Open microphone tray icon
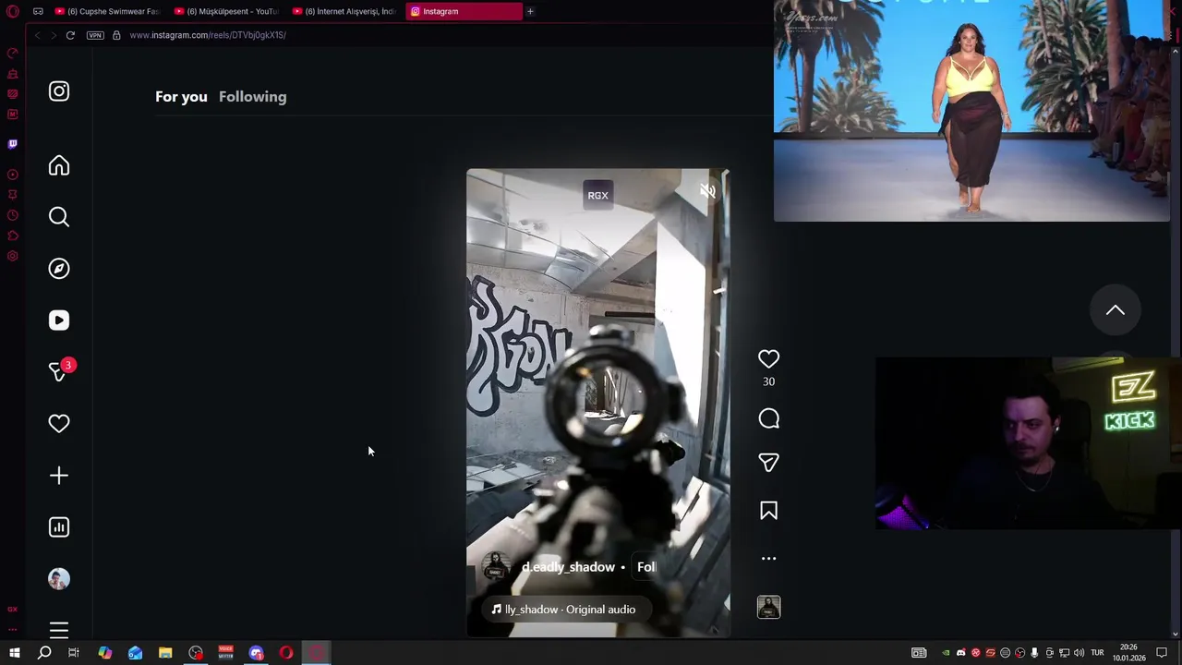 pyautogui.click(x=1034, y=653)
